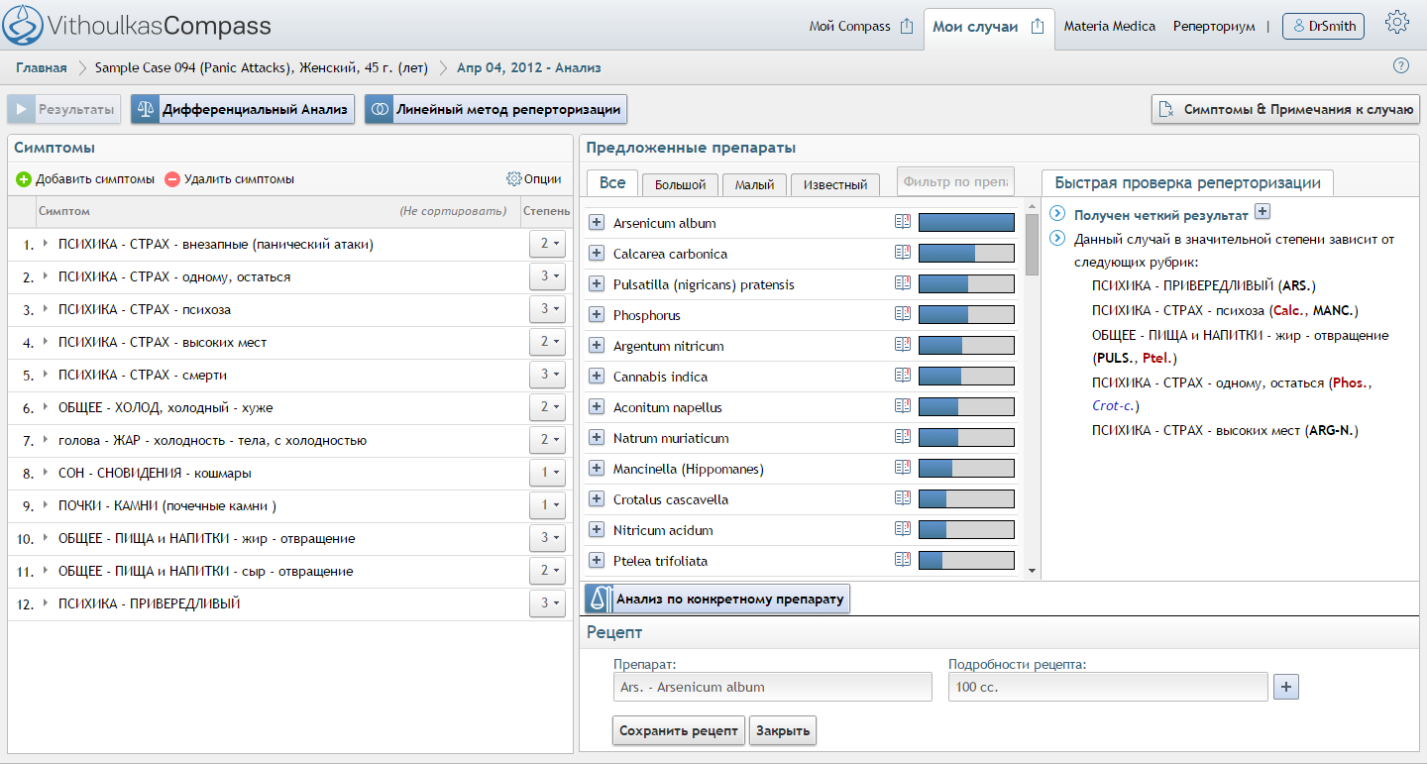Select the Большой remedies tab
The image size is (1427, 764).
[x=680, y=184]
